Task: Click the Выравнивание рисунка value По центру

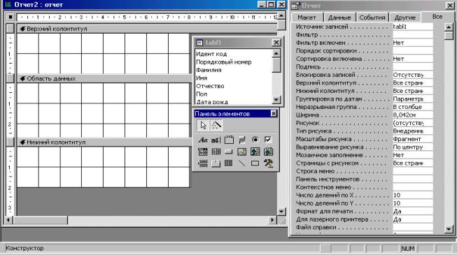Action: point(412,147)
